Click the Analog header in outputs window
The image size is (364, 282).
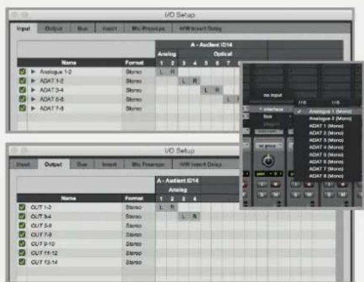click(x=178, y=190)
